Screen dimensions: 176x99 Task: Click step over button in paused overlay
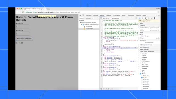[54, 16]
